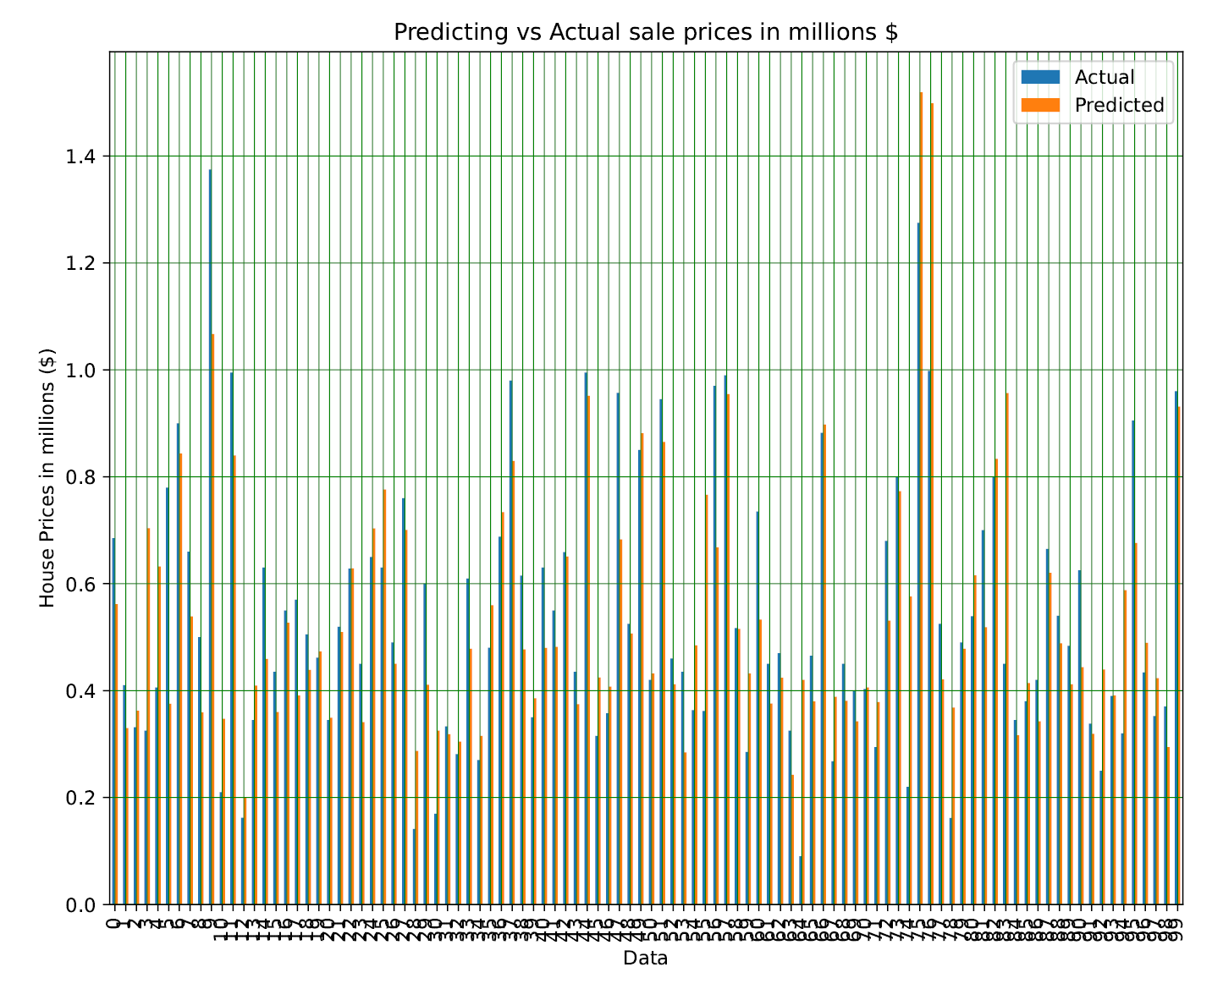The image size is (1223, 1000).
Task: Click the 0.2 y-axis tick label
Action: coord(82,798)
